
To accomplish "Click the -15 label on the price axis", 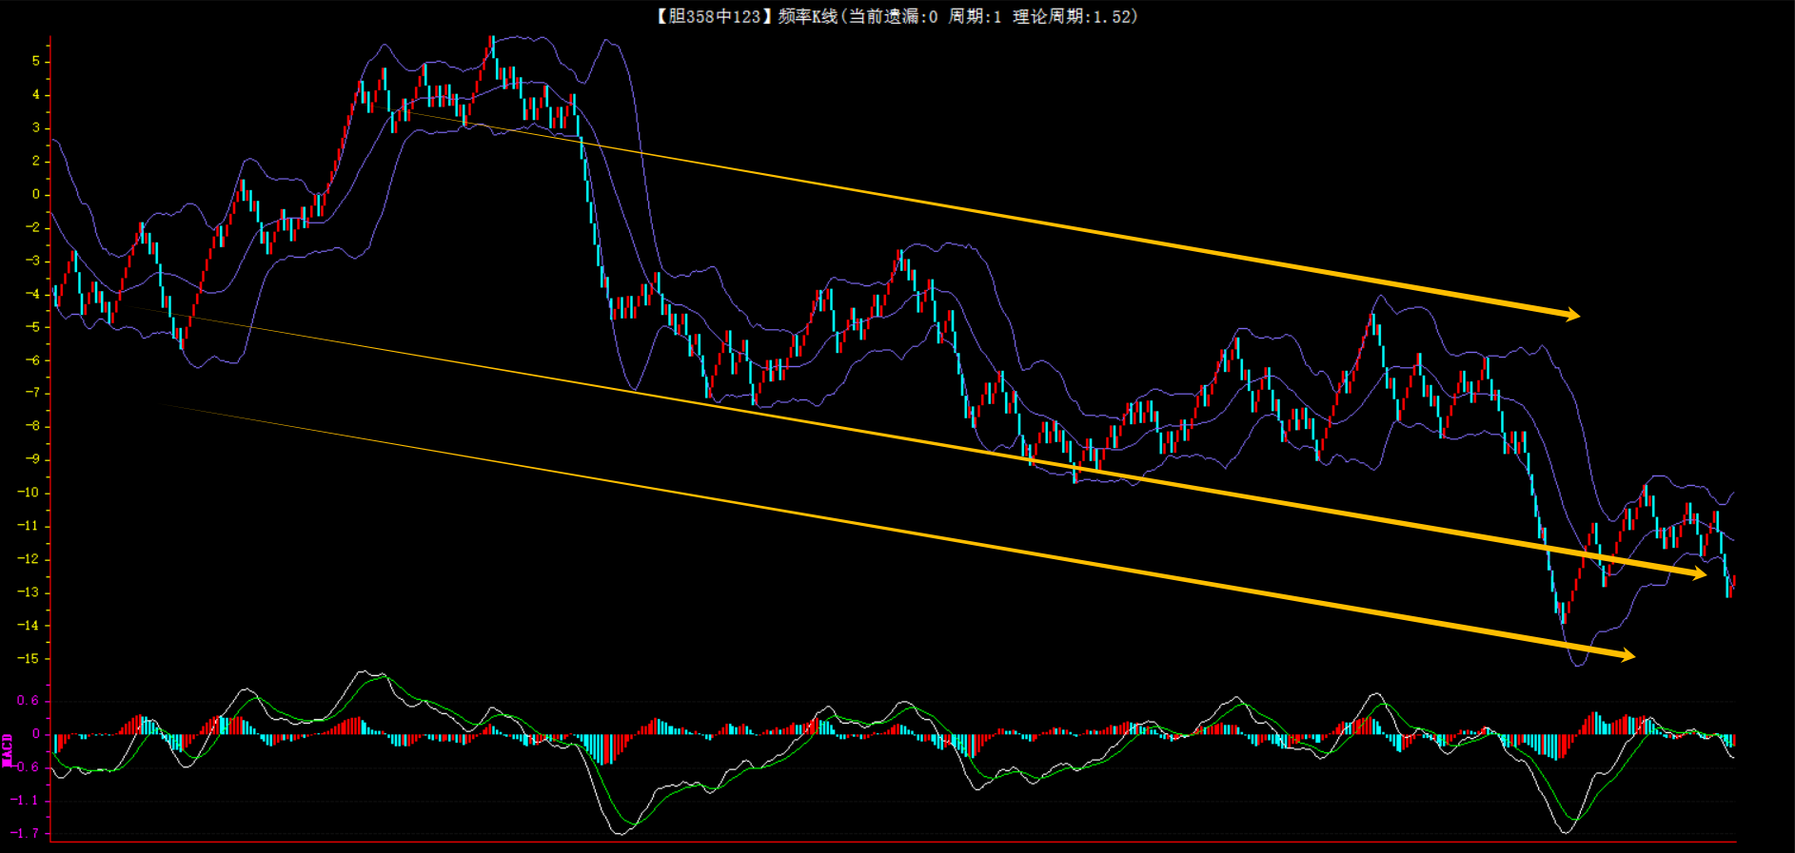I will (29, 658).
